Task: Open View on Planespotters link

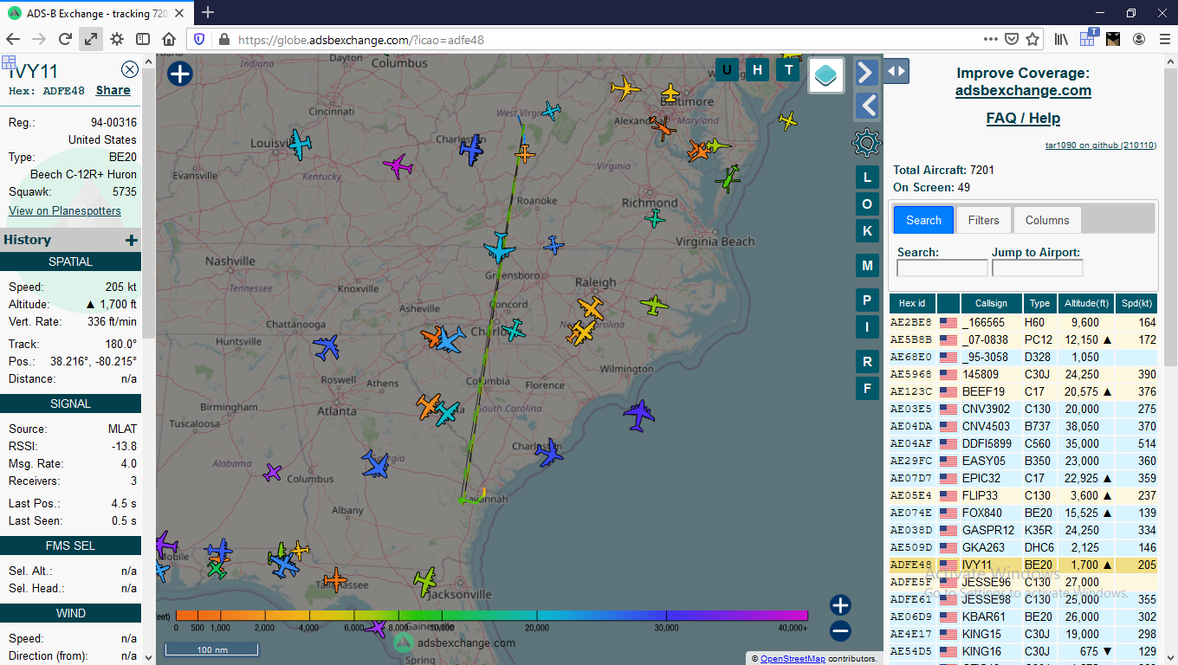Action: coord(65,210)
